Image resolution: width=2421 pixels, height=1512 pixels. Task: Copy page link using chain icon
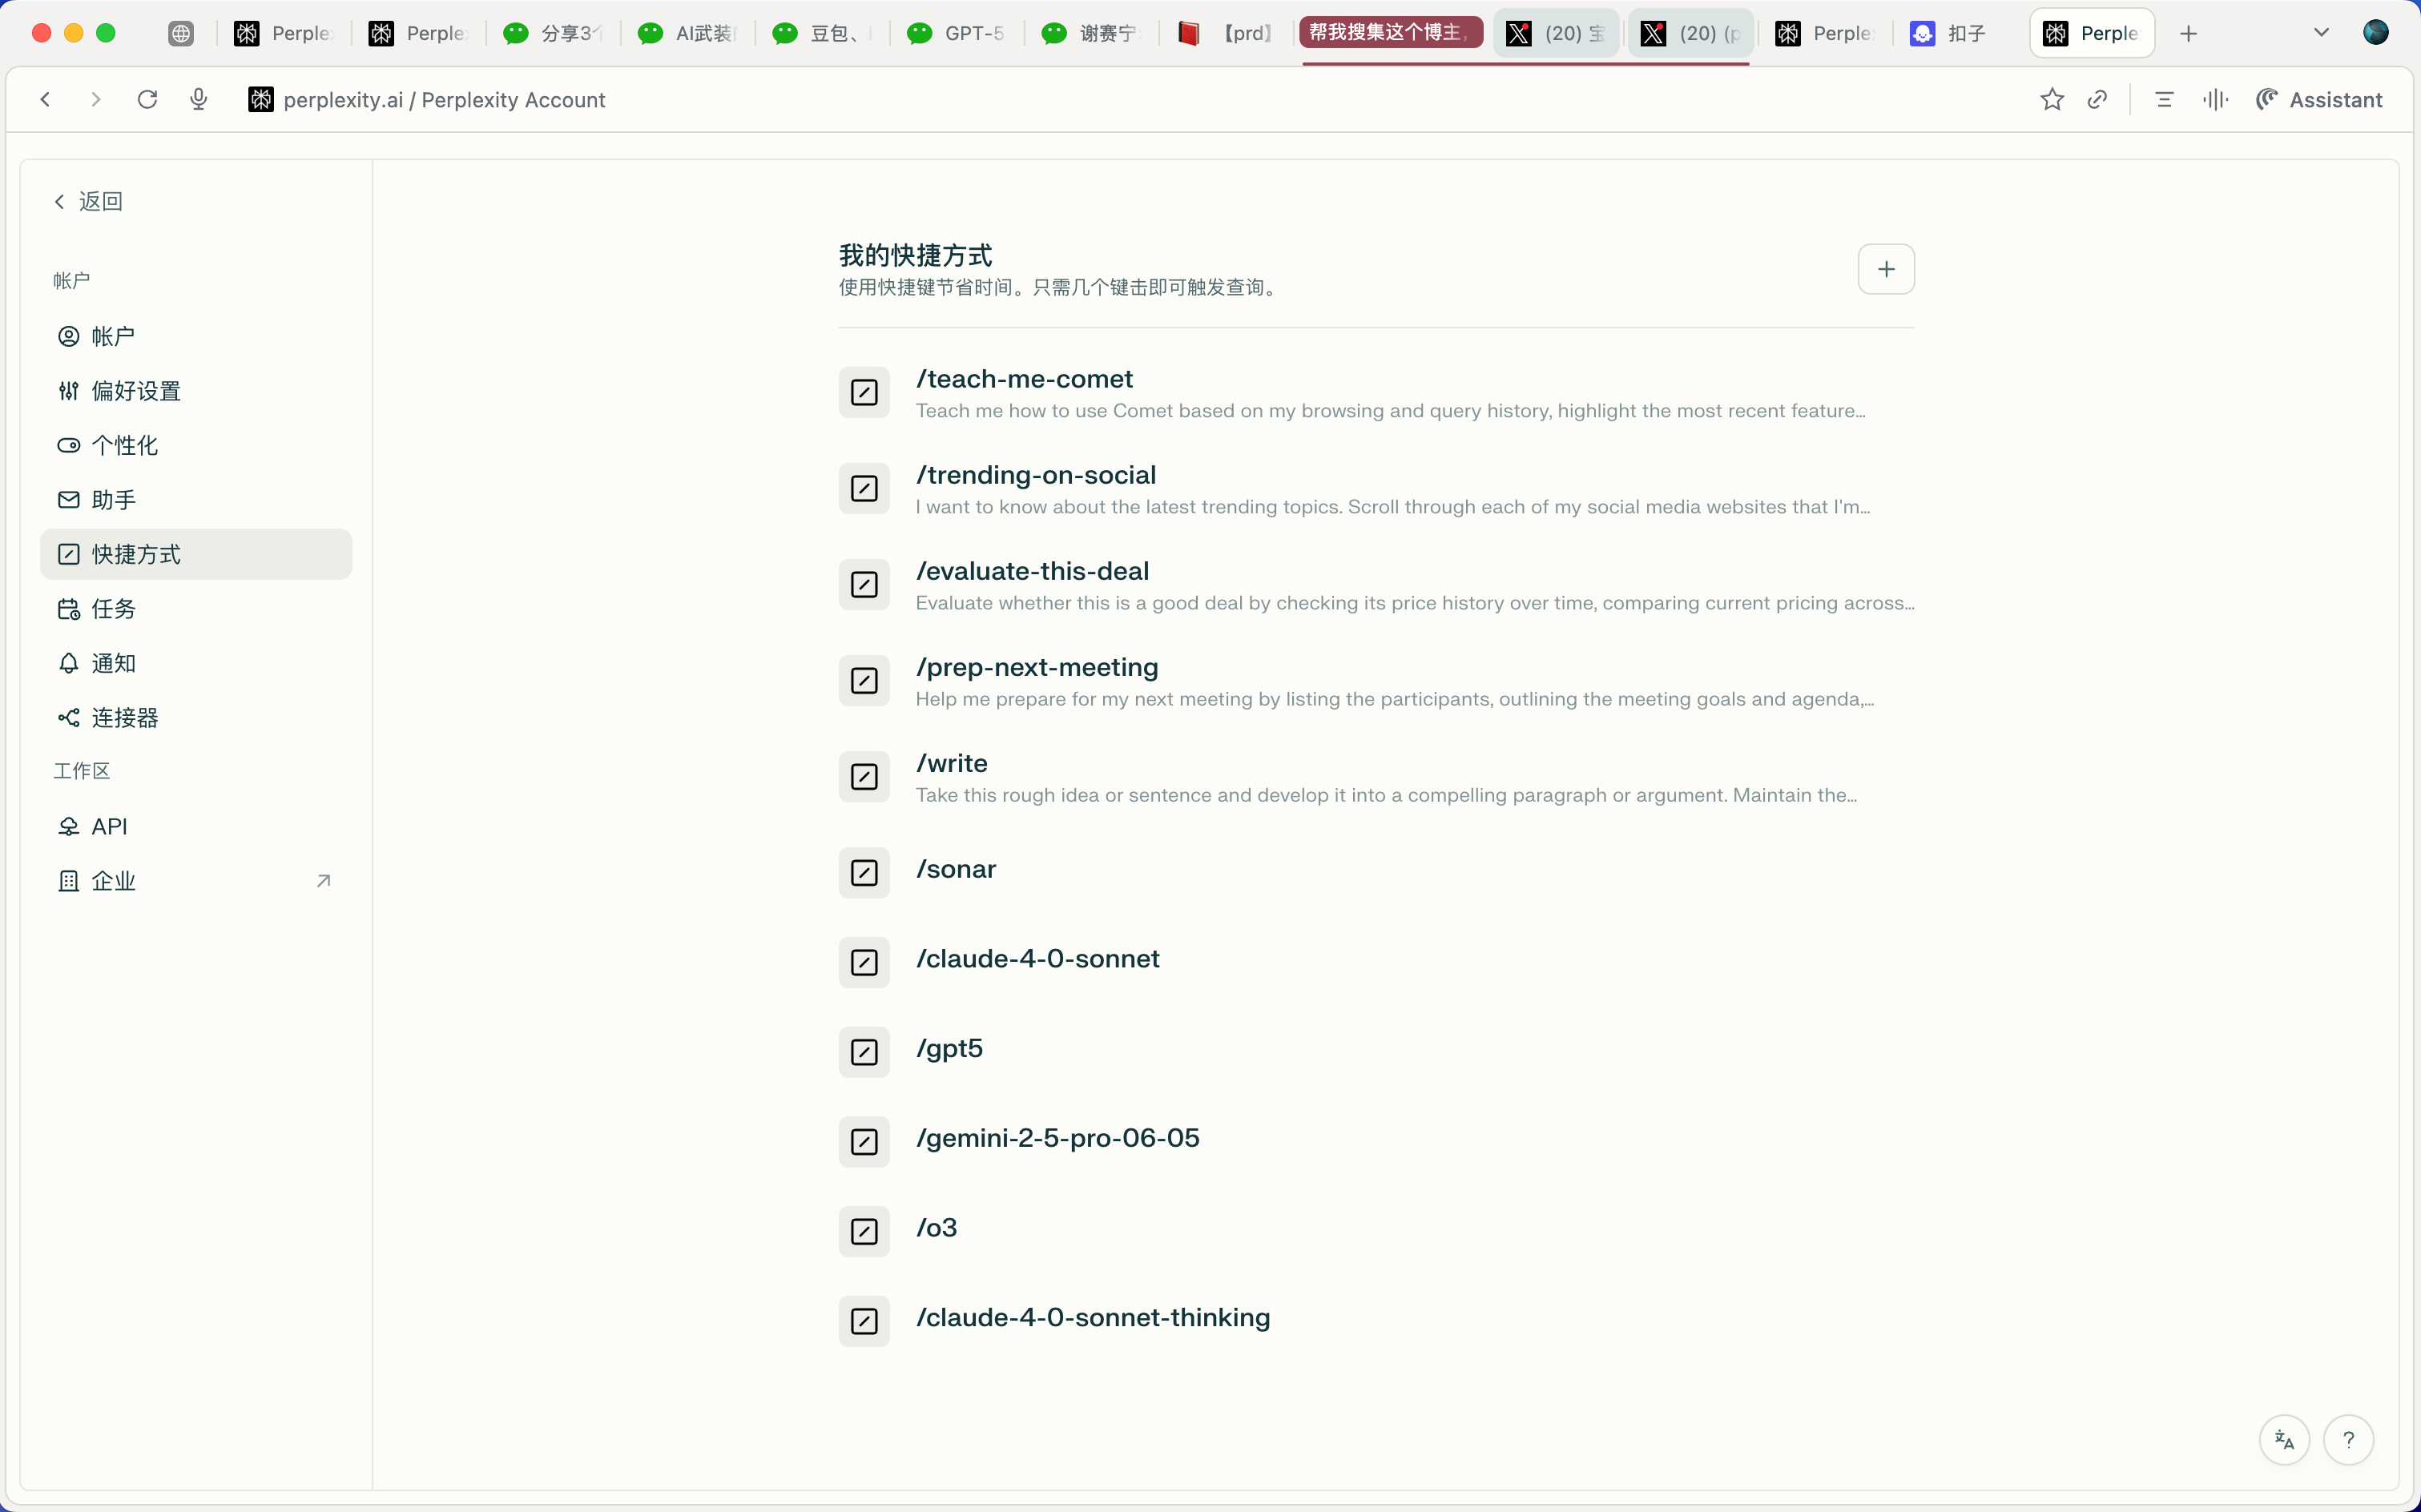coord(2098,99)
